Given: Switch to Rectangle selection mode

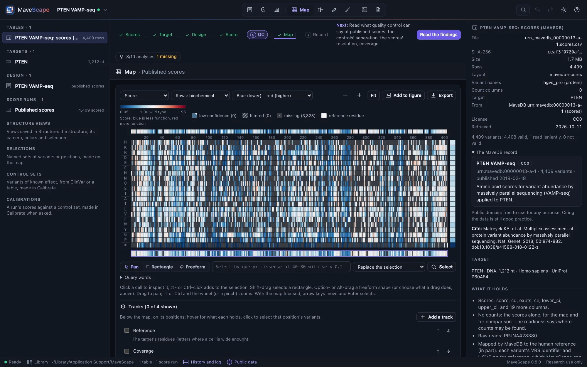Looking at the screenshot, I should (159, 267).
